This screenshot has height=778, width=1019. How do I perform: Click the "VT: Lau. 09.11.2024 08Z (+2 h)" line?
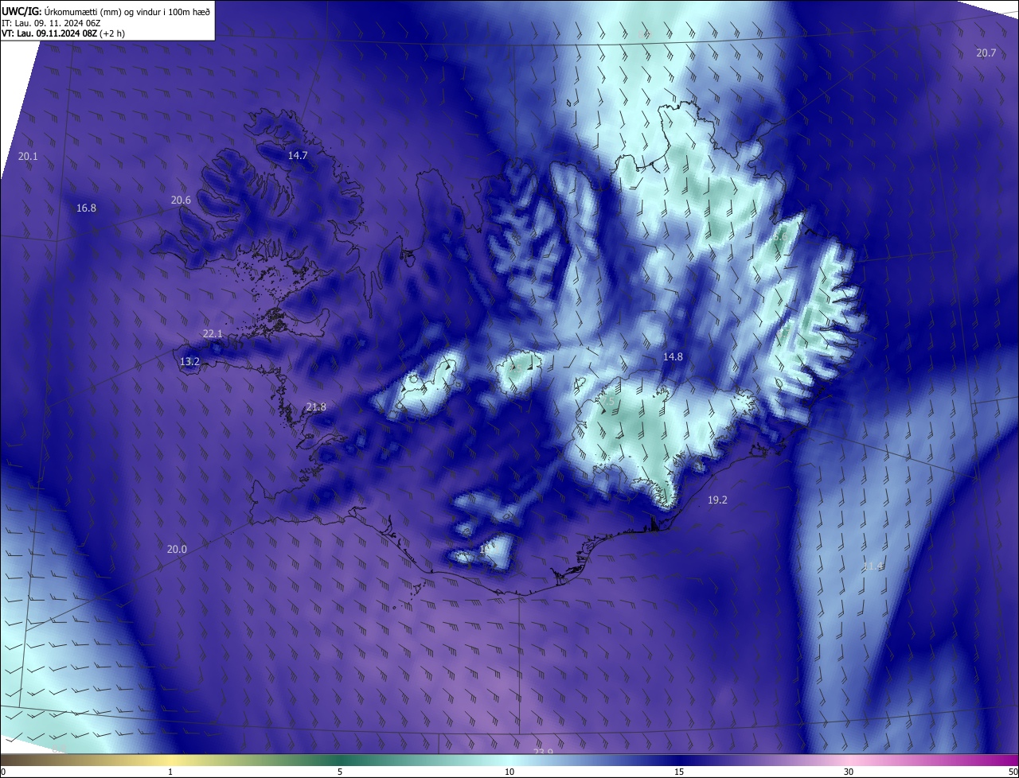[x=63, y=33]
